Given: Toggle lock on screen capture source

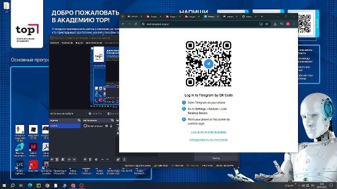Looking at the screenshot, I should [x=111, y=126].
